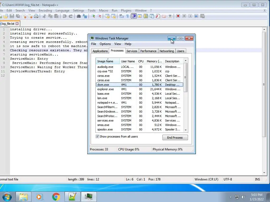Show hidden system tray icons arrow
The image size is (270, 202).
coord(230,197)
